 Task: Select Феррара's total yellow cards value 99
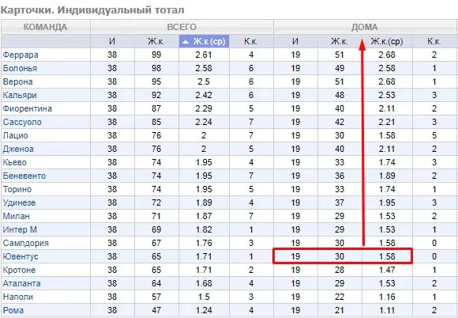[156, 55]
